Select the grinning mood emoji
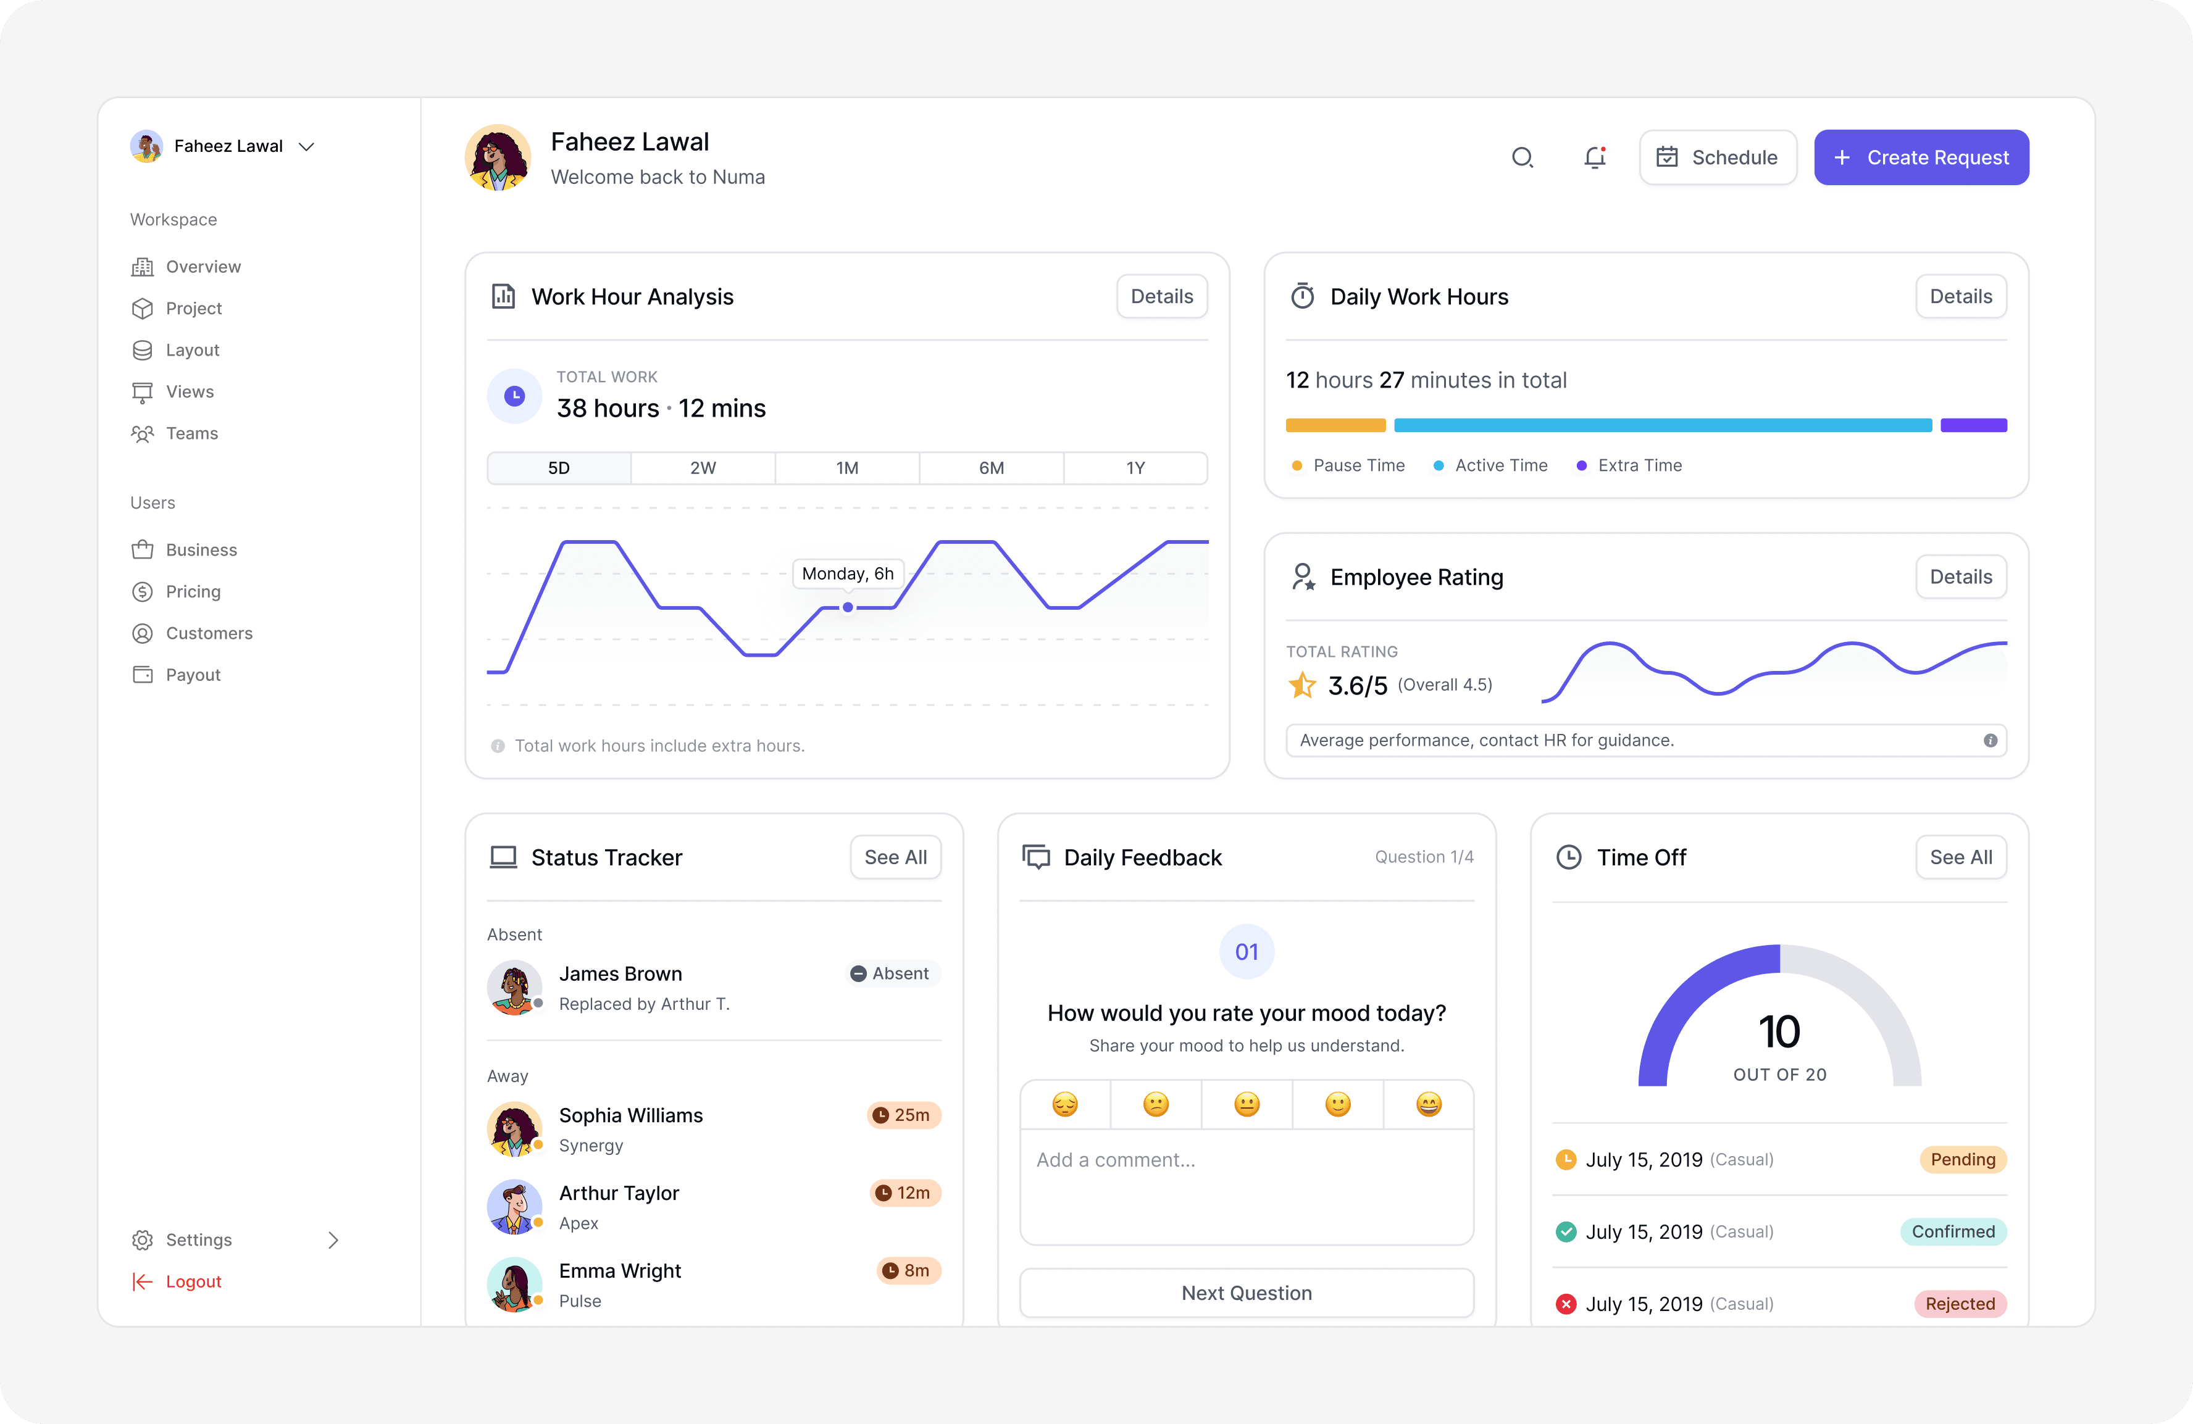 coord(1428,1104)
